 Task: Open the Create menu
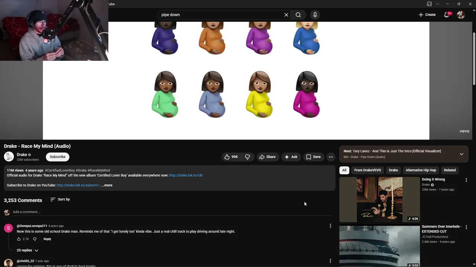click(427, 15)
